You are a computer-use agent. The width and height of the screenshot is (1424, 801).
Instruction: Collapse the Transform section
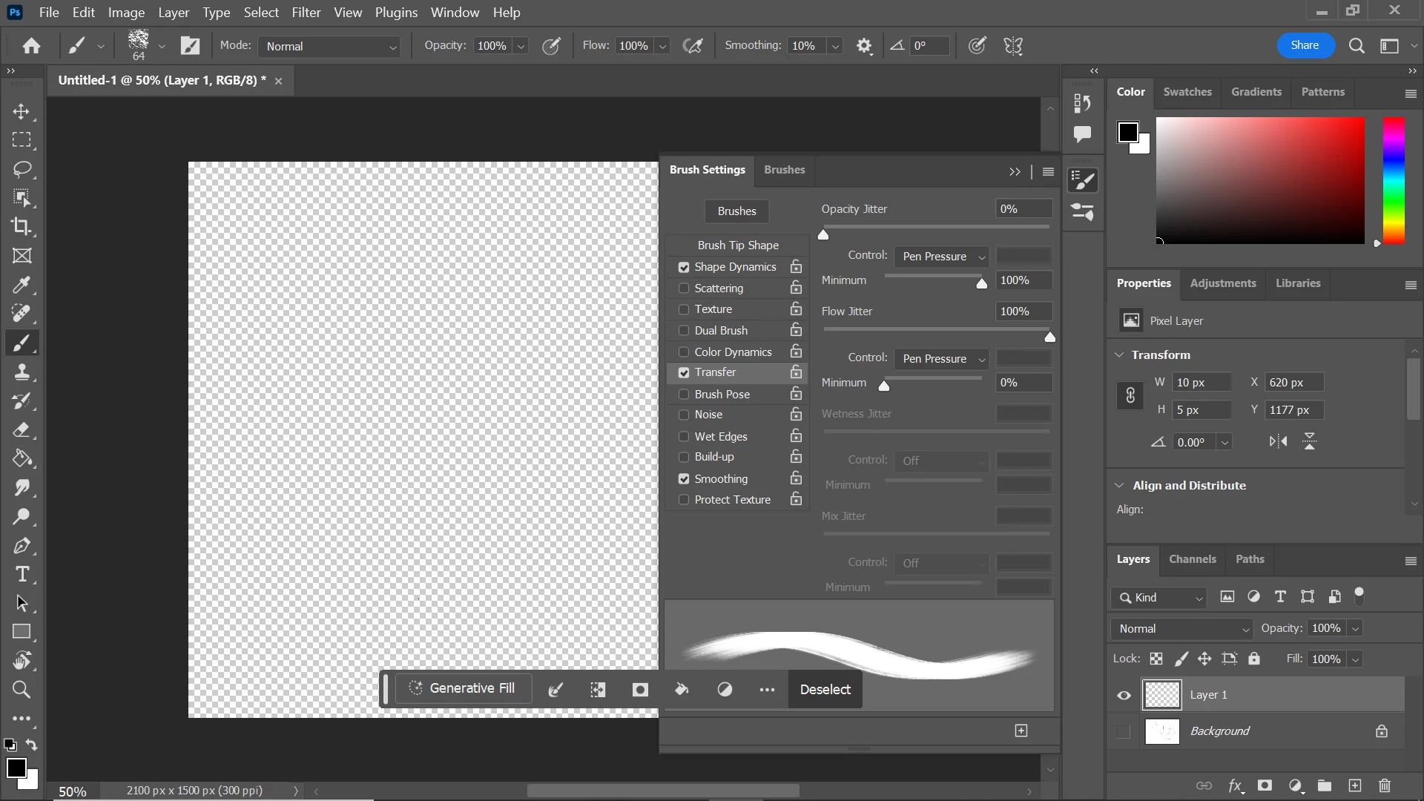[1119, 355]
